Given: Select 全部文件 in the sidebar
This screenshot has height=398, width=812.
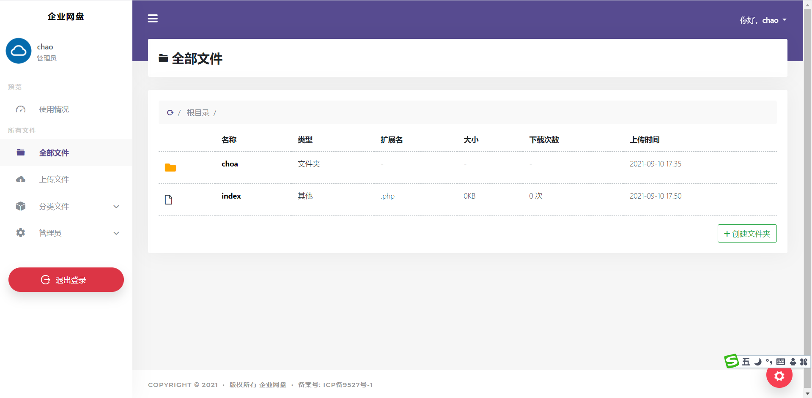Looking at the screenshot, I should (66, 153).
